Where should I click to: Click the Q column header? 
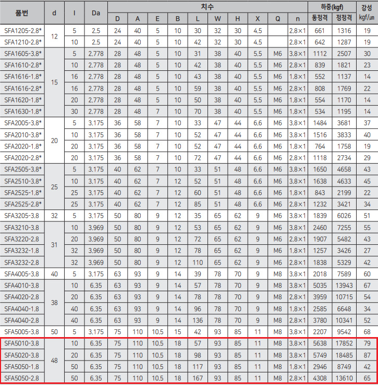pos(277,19)
